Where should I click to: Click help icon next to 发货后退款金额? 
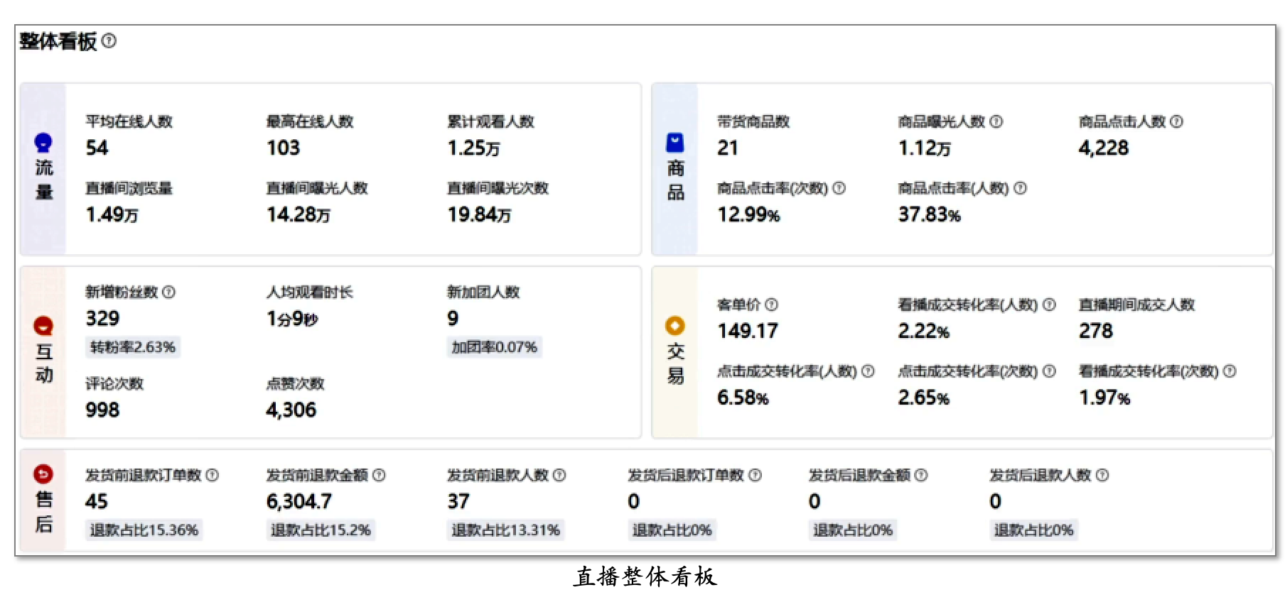click(x=921, y=475)
